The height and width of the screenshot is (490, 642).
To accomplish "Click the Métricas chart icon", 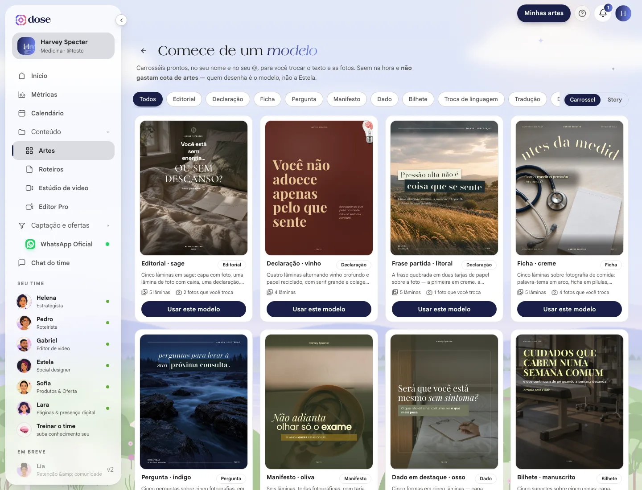I will click(x=22, y=94).
